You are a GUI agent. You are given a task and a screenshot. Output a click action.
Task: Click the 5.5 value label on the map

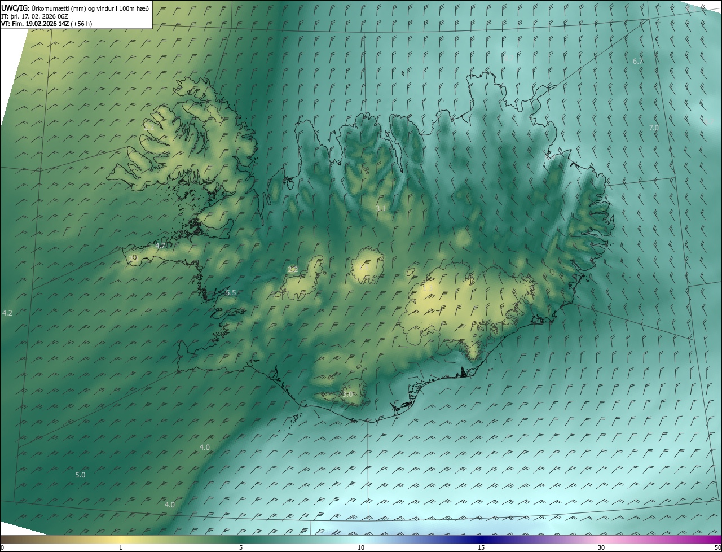tap(231, 293)
